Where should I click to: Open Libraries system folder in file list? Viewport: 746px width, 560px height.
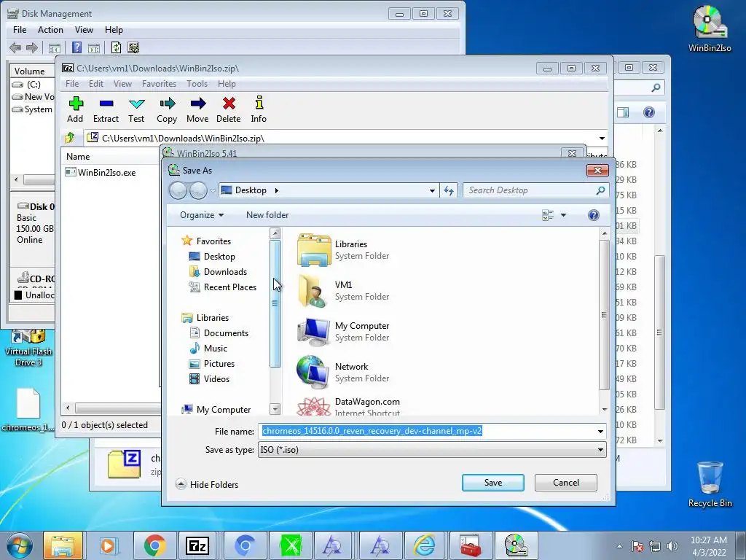click(342, 249)
